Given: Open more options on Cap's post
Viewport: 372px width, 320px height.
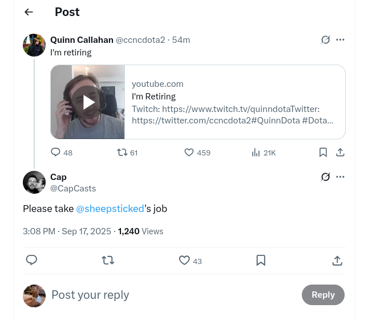Looking at the screenshot, I should pyautogui.click(x=340, y=177).
